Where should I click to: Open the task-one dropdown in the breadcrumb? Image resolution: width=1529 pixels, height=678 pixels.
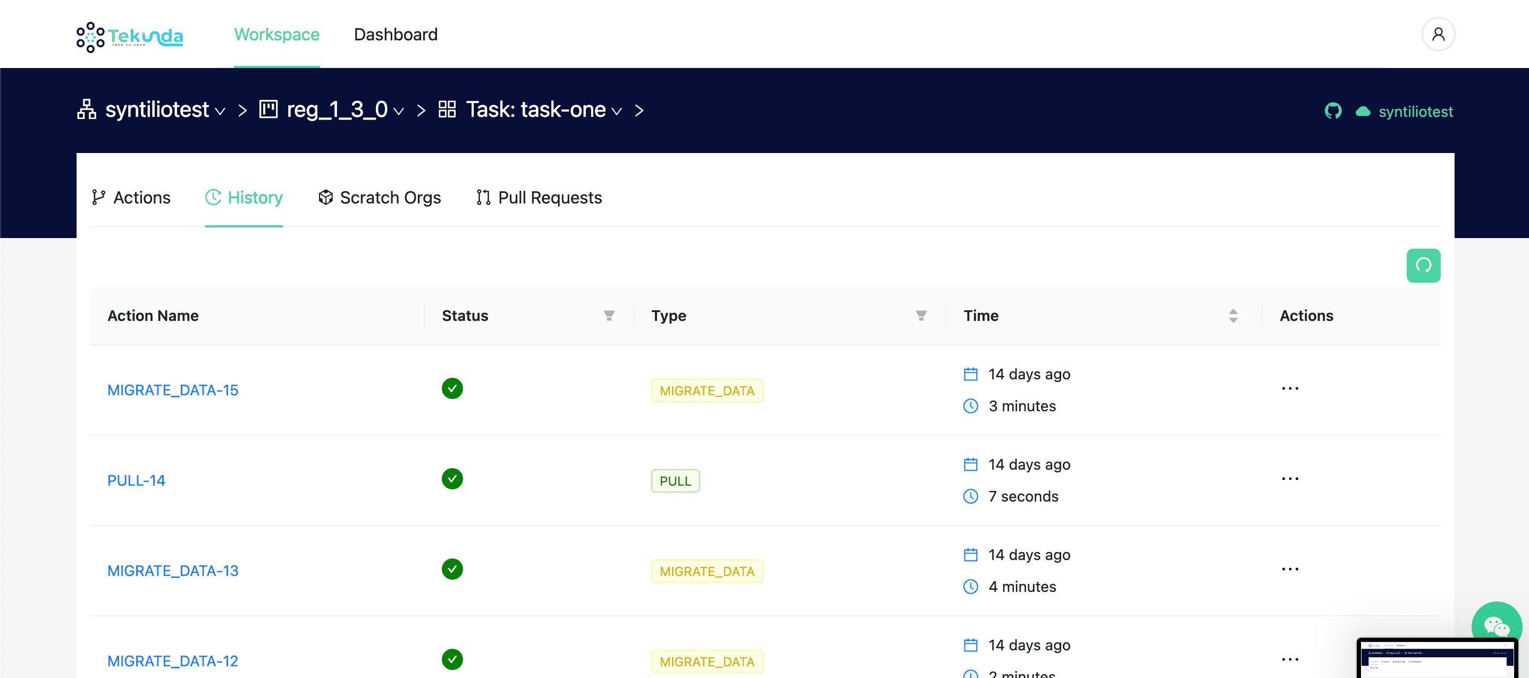(617, 112)
